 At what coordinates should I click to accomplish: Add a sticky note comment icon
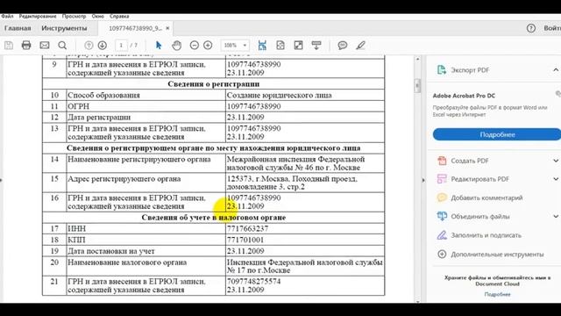pos(343,45)
